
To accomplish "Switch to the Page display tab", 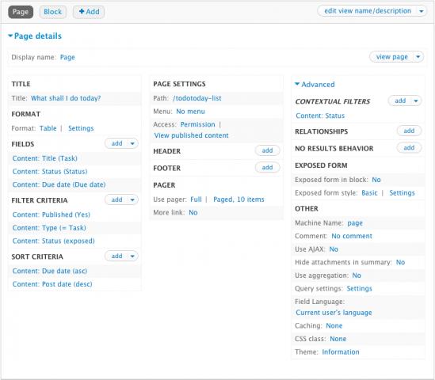I will point(21,12).
